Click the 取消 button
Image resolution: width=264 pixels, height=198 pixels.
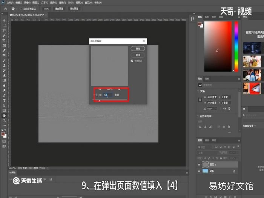click(x=138, y=55)
